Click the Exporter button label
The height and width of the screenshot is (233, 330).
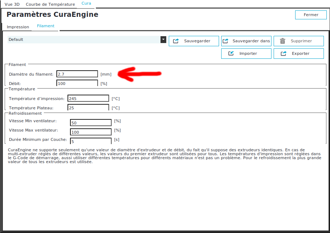pos(301,53)
